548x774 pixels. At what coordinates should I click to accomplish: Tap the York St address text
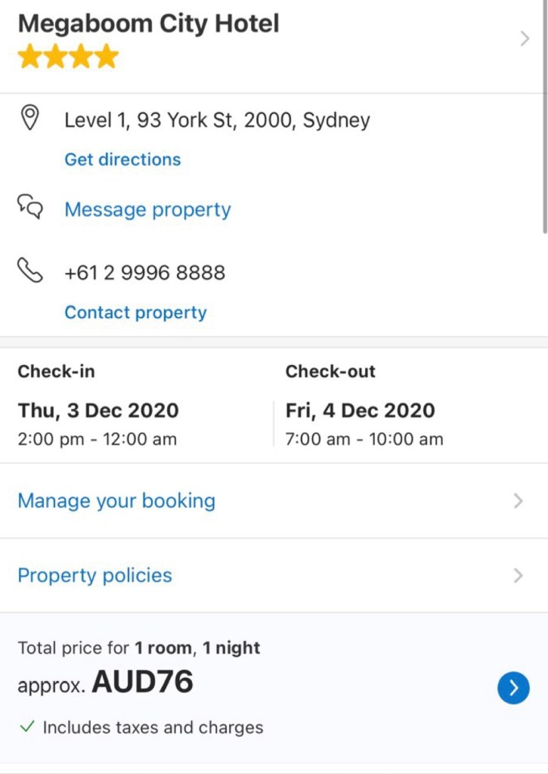coord(217,120)
